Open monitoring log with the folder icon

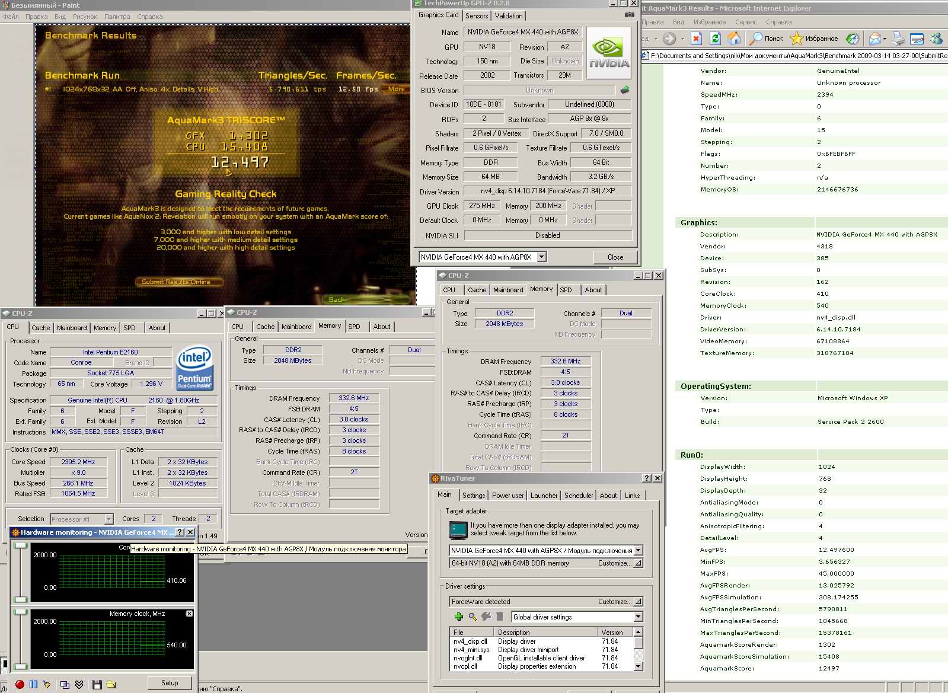pos(111,684)
